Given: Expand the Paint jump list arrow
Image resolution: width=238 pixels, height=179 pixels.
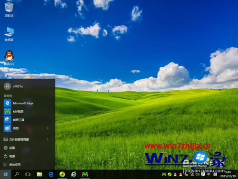Looking at the screenshot, I should tap(48, 128).
